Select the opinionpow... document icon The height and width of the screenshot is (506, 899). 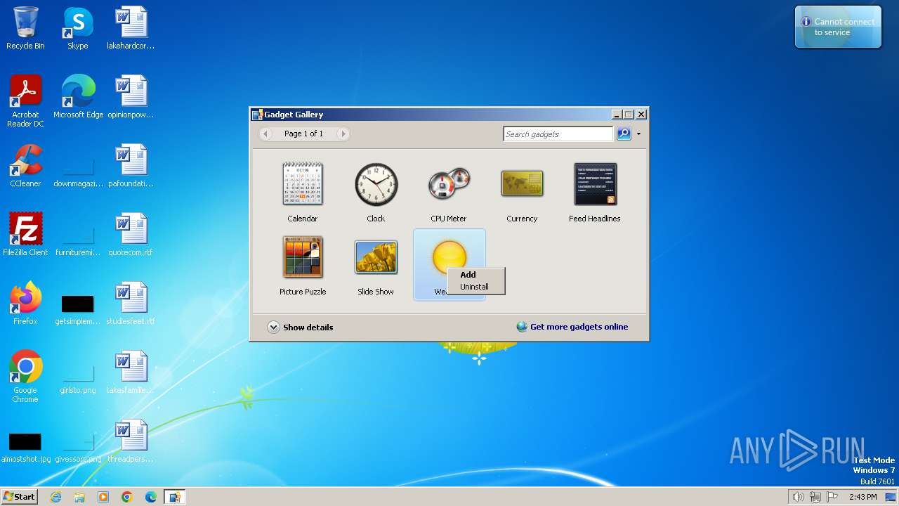pyautogui.click(x=131, y=97)
